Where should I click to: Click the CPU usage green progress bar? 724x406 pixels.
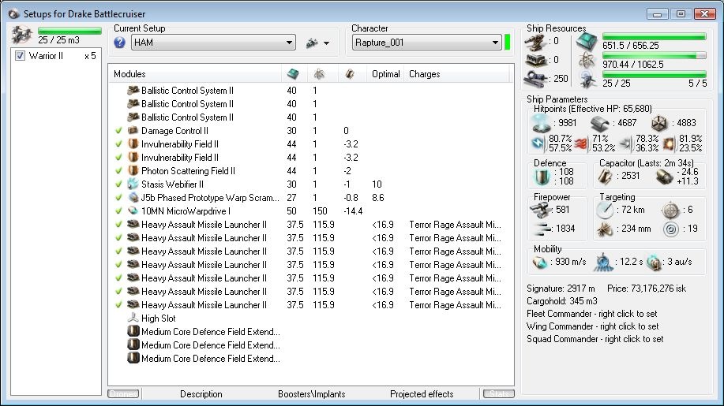[x=655, y=36]
